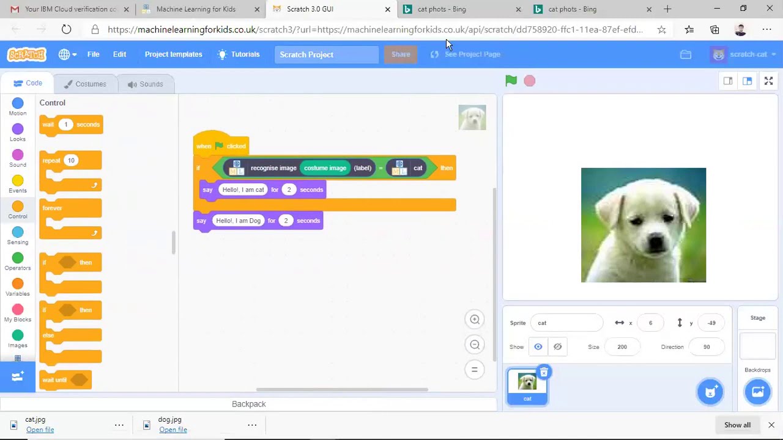Open the Tutorials menu
The height and width of the screenshot is (440, 783).
(239, 54)
